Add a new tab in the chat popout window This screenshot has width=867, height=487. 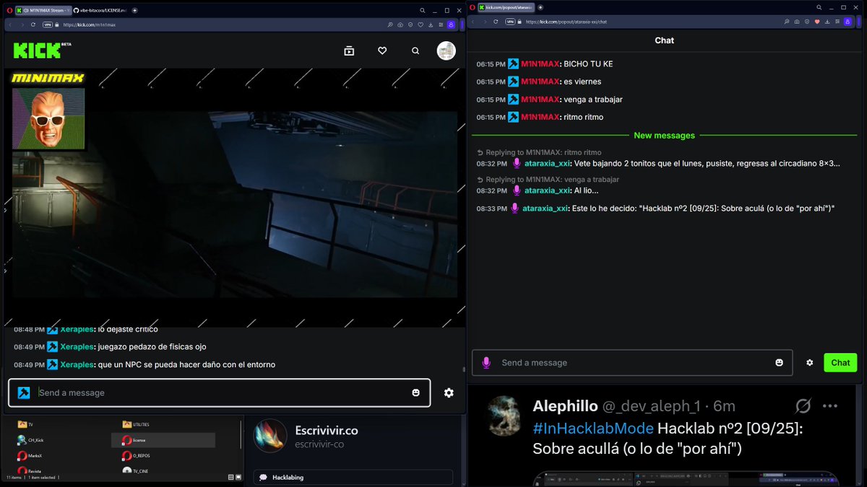[x=540, y=7]
